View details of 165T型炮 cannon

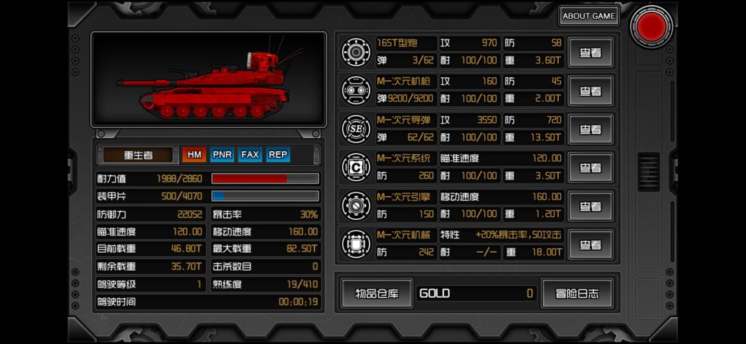pos(591,52)
